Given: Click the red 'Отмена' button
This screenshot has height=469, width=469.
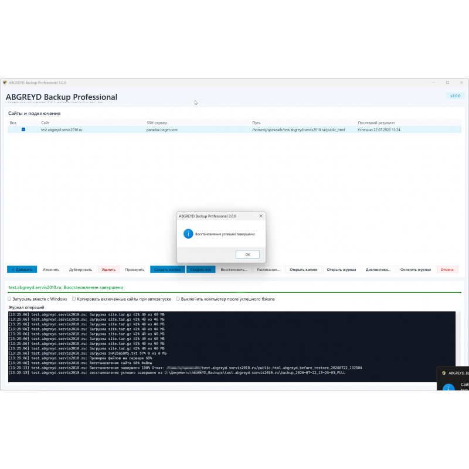Looking at the screenshot, I should (x=447, y=270).
